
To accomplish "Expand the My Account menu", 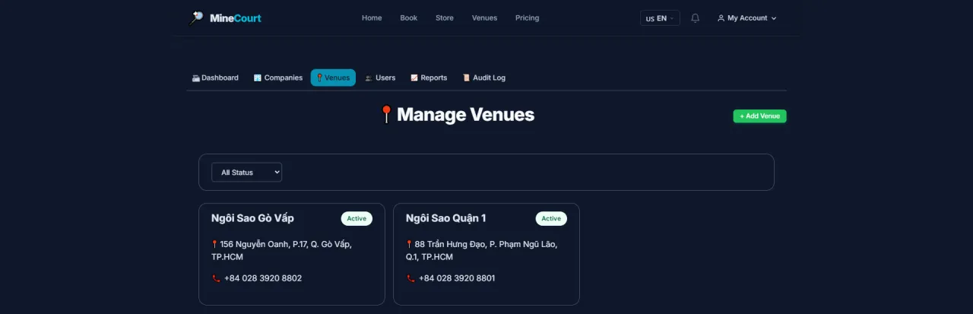I will [747, 18].
